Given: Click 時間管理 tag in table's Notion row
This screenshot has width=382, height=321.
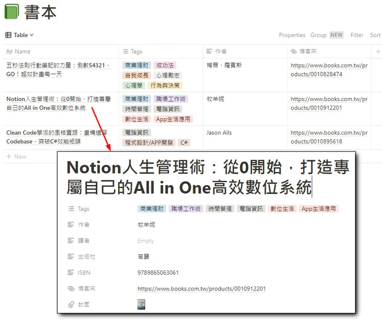Looking at the screenshot, I should click(137, 109).
